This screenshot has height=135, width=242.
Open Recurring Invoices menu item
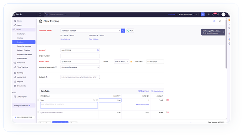click(24, 46)
